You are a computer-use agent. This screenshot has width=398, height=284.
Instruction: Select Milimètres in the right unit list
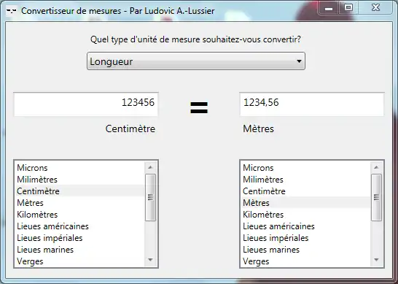pos(305,180)
